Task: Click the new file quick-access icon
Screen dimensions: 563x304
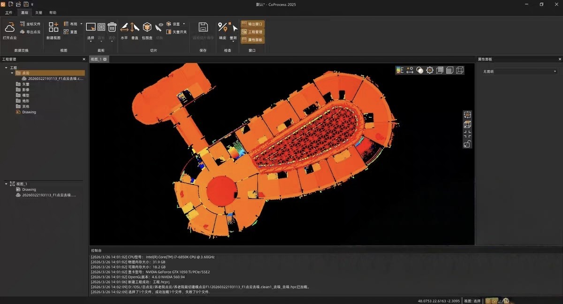Action: pyautogui.click(x=11, y=4)
